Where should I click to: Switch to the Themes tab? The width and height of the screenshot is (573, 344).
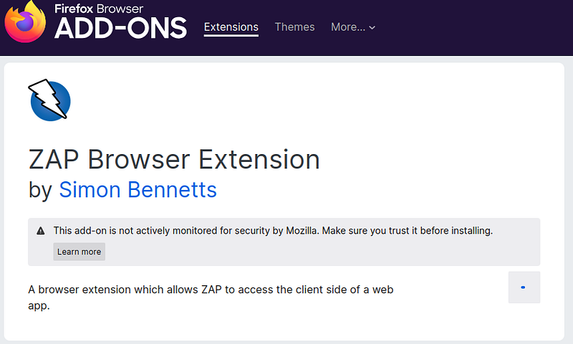(294, 27)
